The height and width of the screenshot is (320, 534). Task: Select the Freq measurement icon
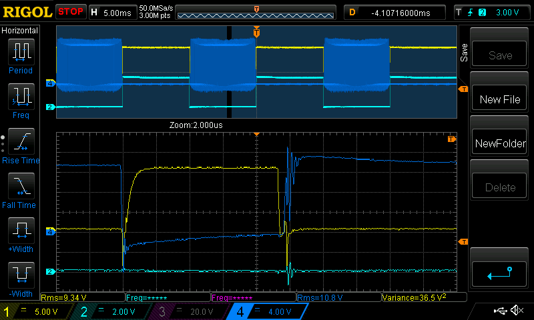(x=20, y=101)
